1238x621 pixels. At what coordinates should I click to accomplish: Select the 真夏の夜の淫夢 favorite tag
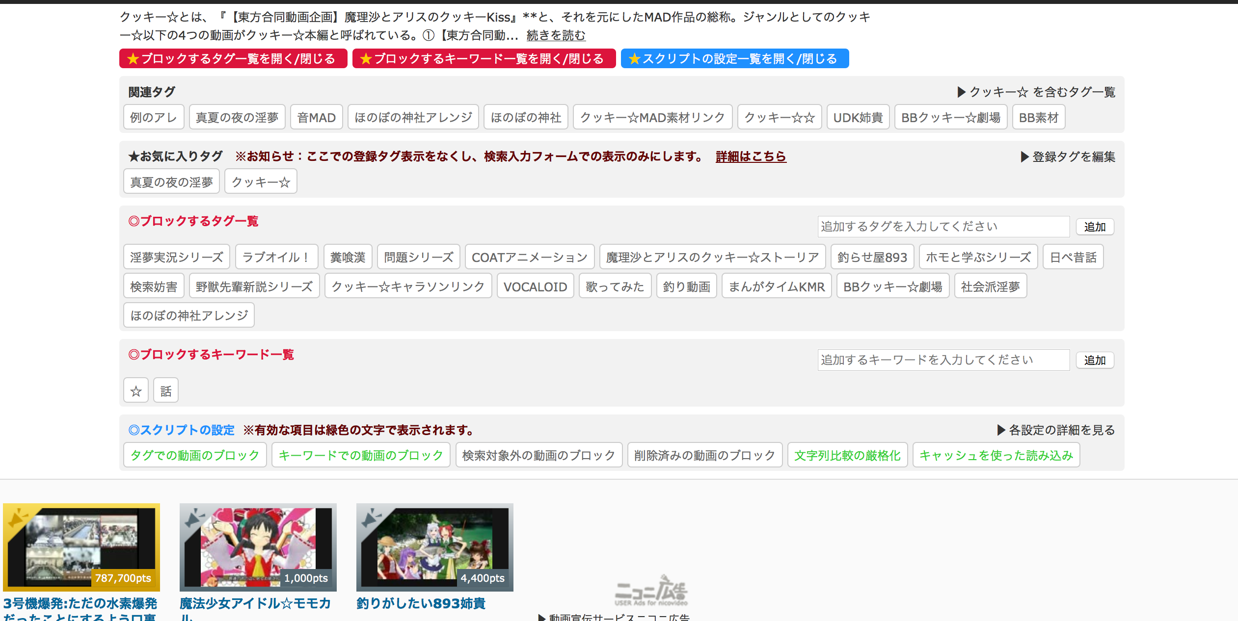tap(171, 182)
